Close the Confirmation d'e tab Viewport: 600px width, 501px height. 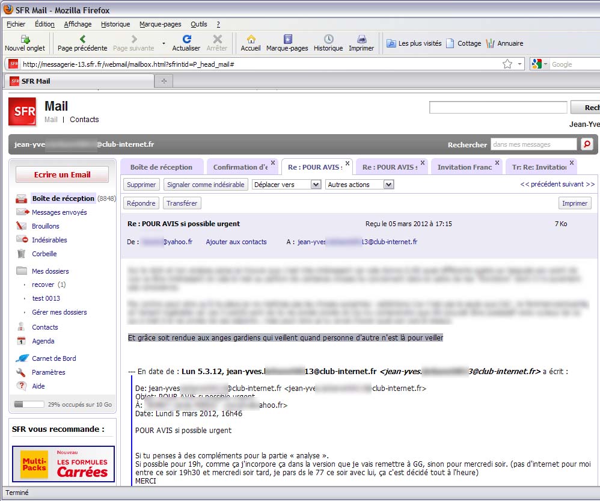pos(273,162)
